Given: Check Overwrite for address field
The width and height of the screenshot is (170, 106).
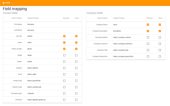Looking at the screenshot, I should coord(64,68).
